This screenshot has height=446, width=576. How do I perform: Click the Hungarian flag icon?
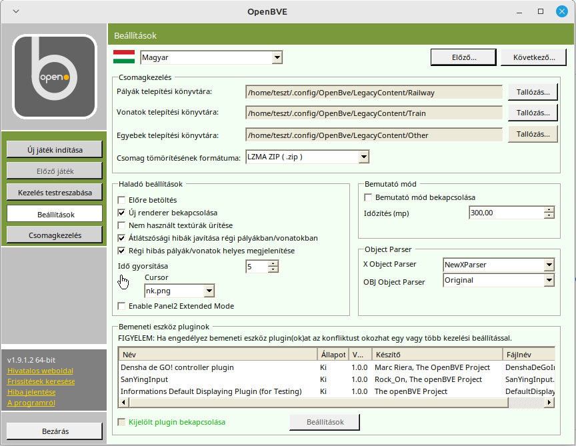[x=124, y=57]
